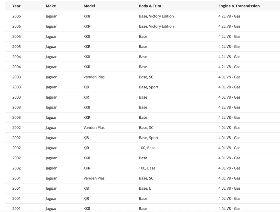Click the Engine & Transmission column header
This screenshot has width=280, height=212.
(239, 6)
